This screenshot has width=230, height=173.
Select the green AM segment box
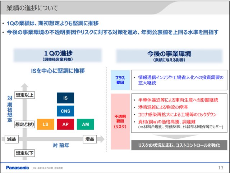(85, 124)
